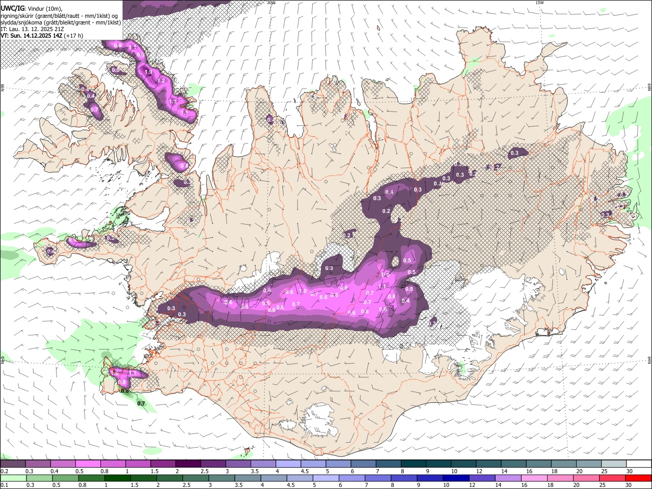Click the "0.4" label on the snow scale
The image size is (652, 489).
55,471
